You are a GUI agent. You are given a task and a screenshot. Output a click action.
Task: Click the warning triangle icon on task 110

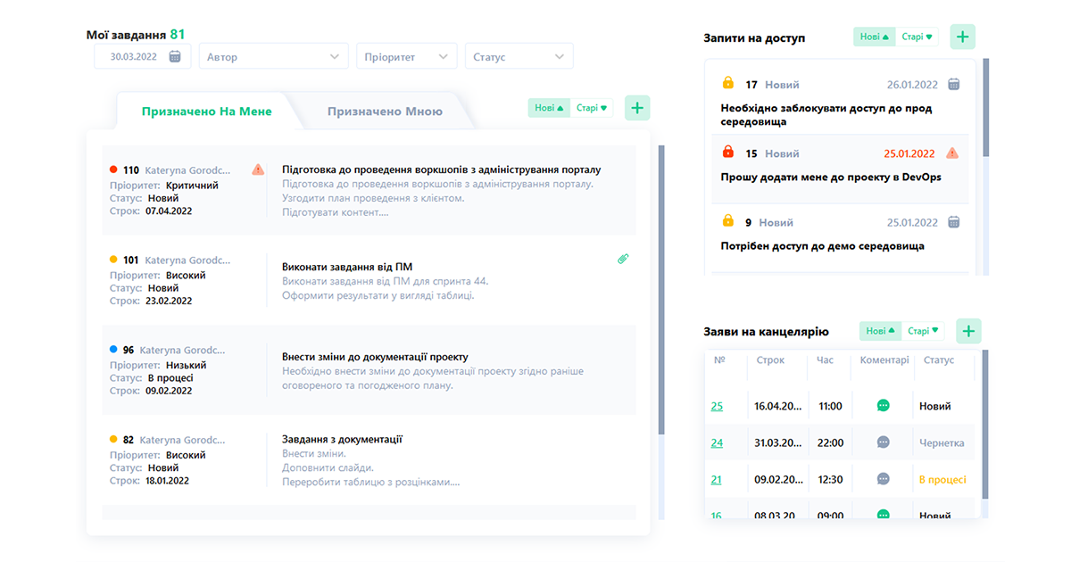258,169
